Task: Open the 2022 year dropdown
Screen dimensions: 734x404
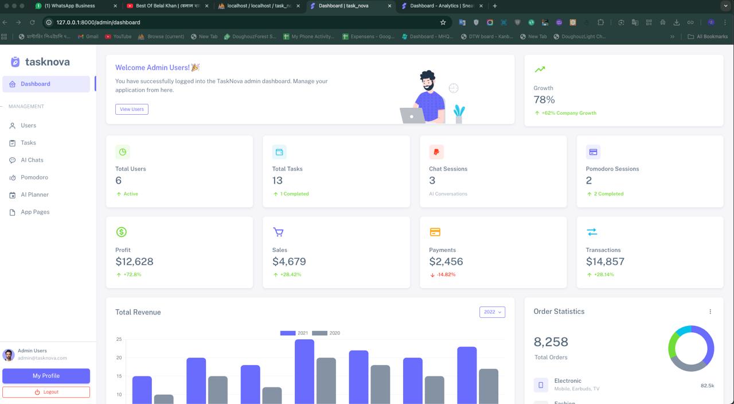Action: (x=492, y=312)
